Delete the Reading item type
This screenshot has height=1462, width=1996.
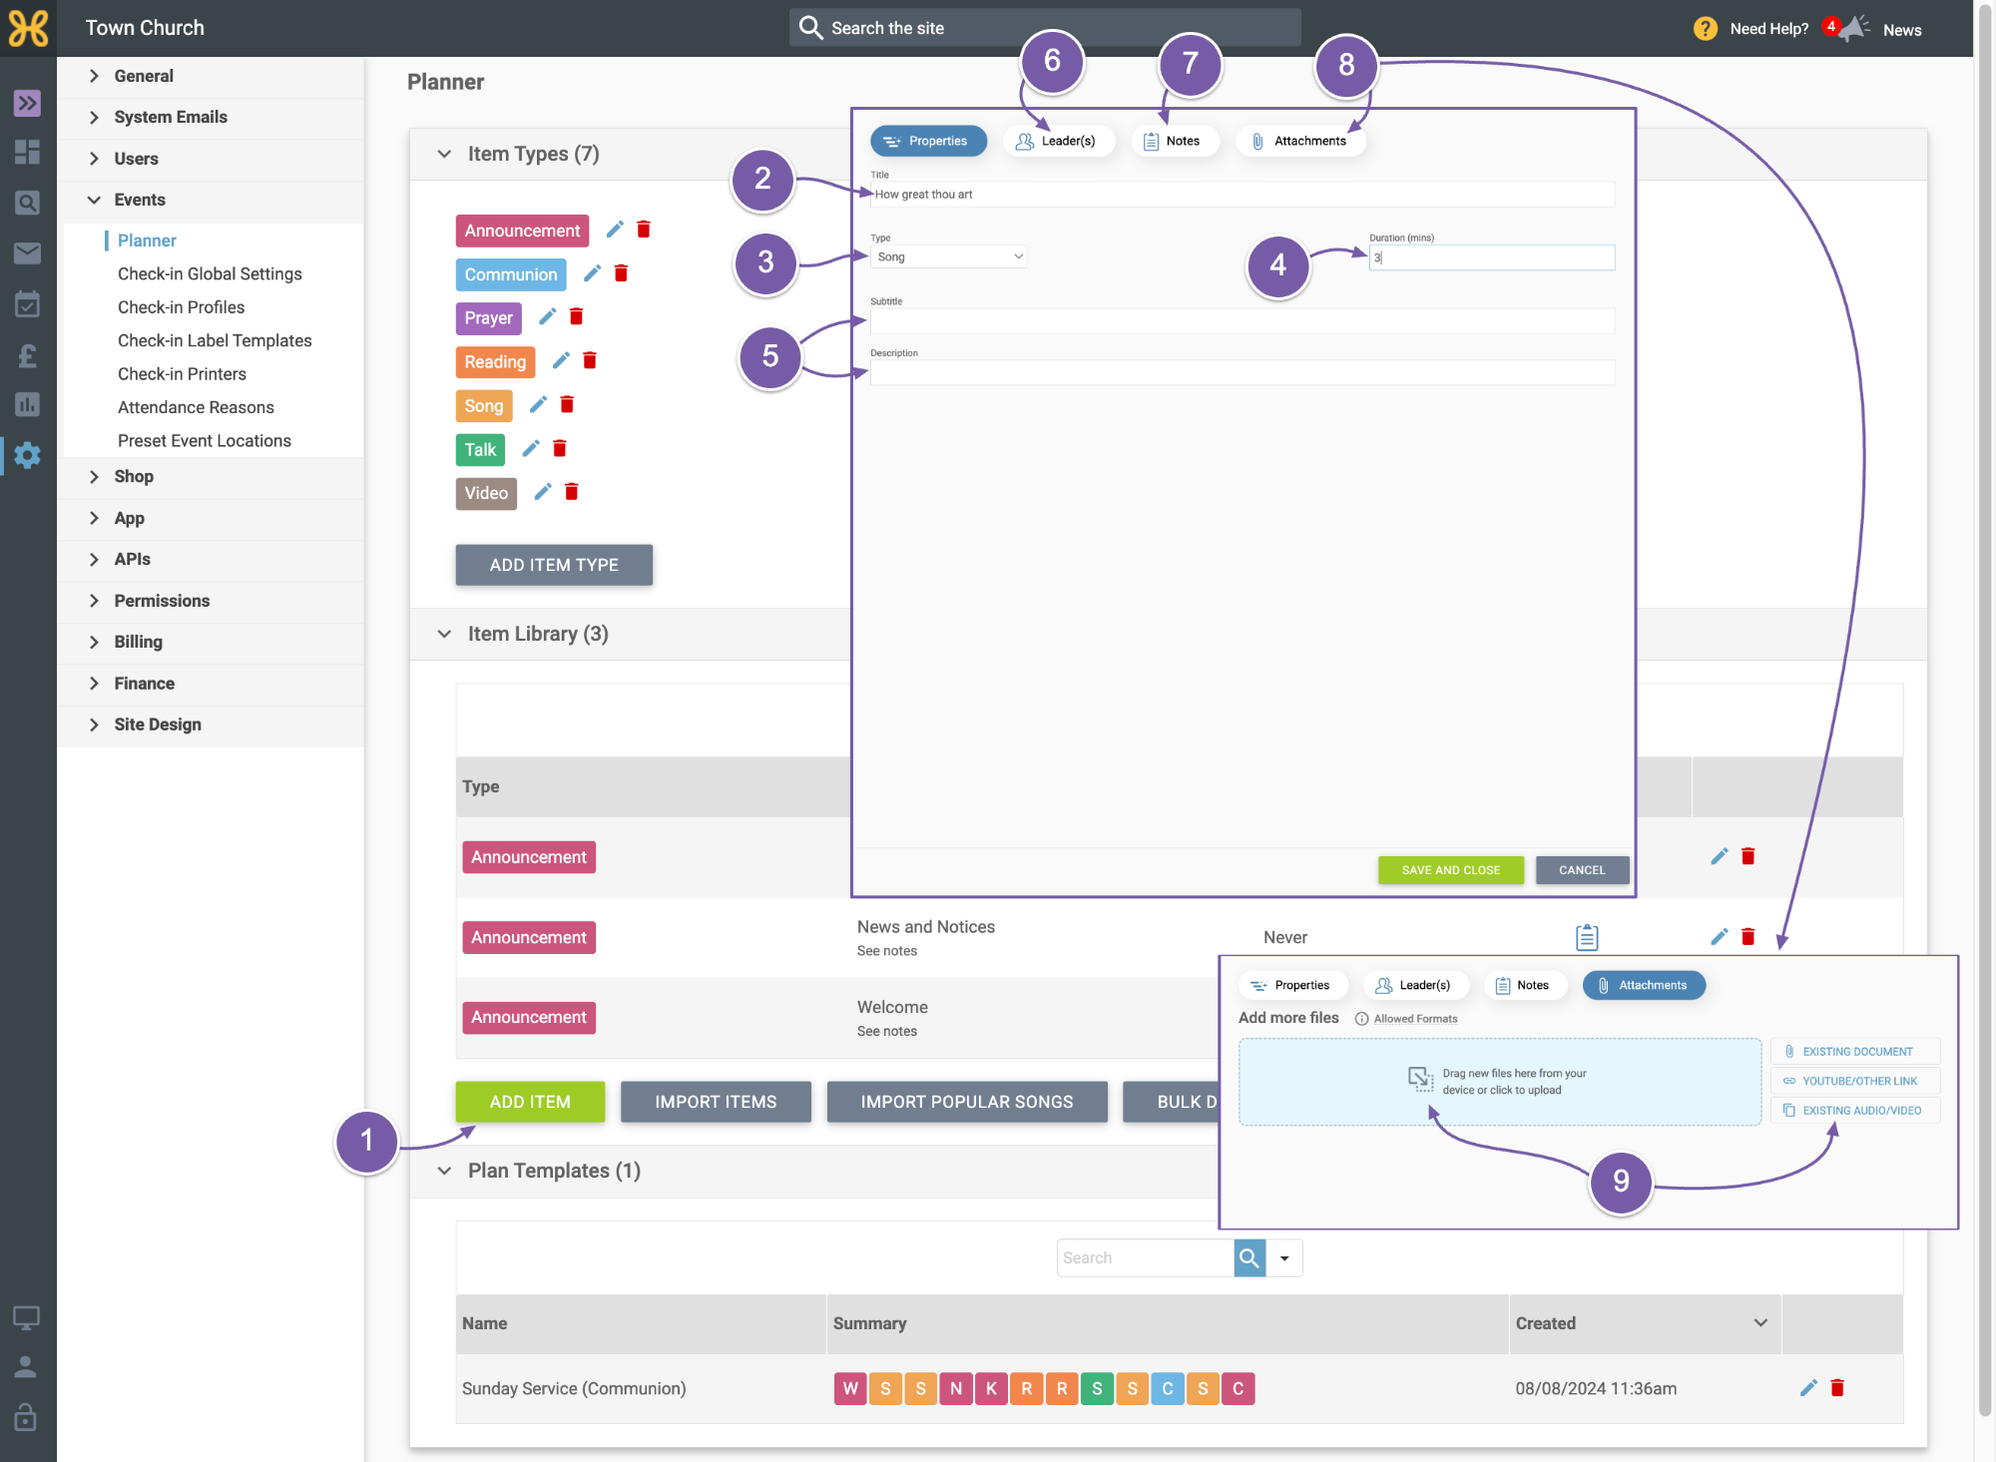(x=590, y=360)
